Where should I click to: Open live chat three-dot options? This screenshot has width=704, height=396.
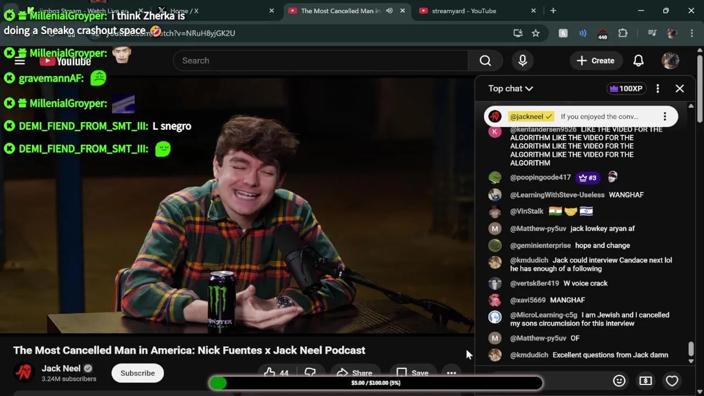click(657, 89)
